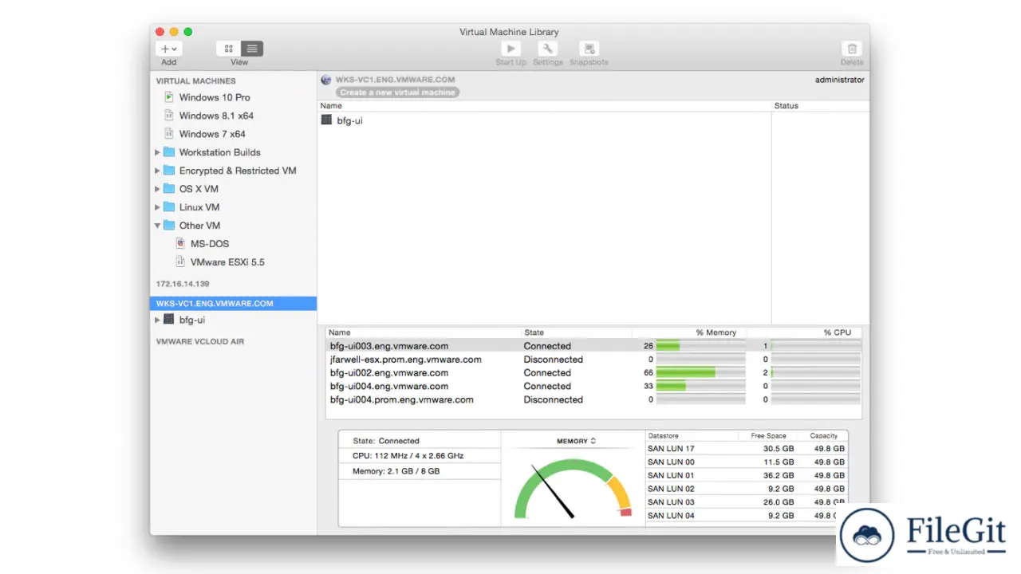Select SAN LUN 00 datastore row
The image size is (1021, 574).
tap(746, 462)
